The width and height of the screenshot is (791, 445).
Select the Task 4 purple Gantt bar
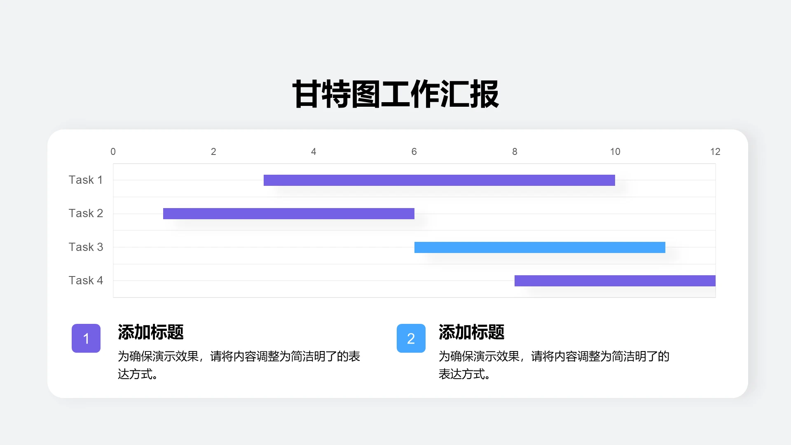(x=615, y=281)
